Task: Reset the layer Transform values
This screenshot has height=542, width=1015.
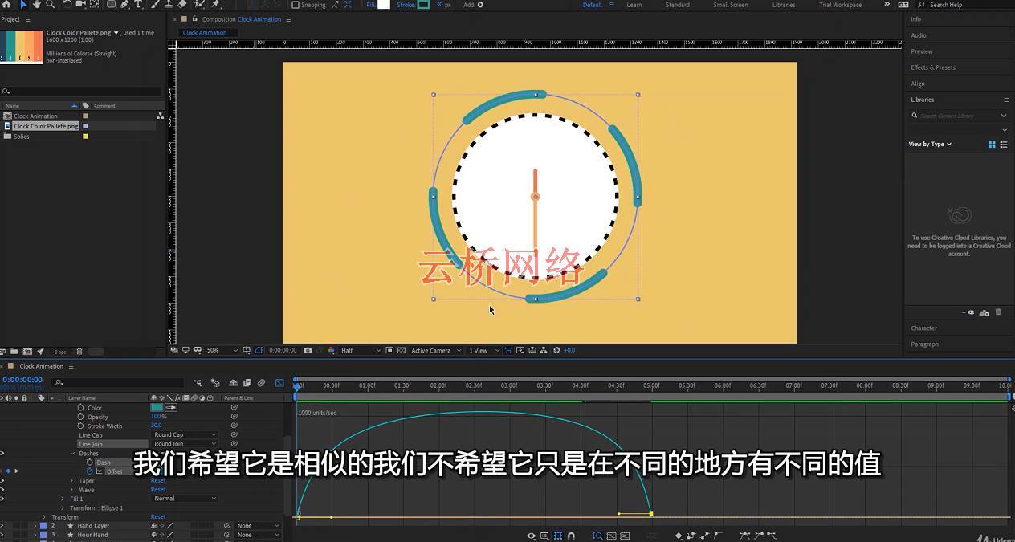Action: click(x=158, y=517)
